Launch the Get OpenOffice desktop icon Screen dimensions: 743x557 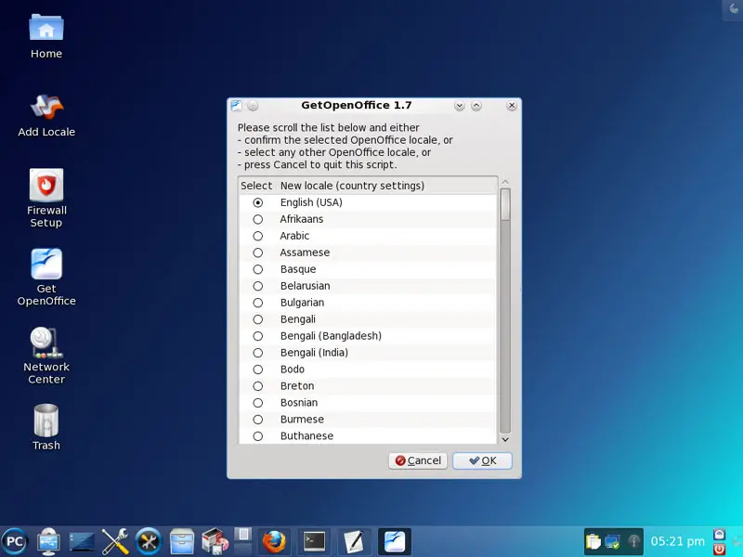46,277
